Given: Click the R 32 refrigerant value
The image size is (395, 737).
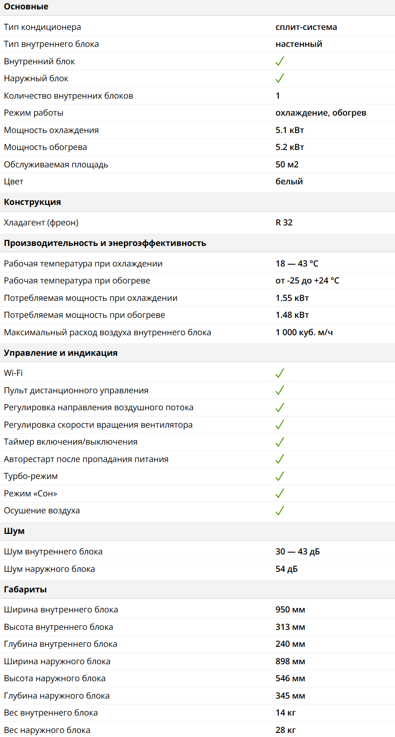Looking at the screenshot, I should (x=284, y=223).
